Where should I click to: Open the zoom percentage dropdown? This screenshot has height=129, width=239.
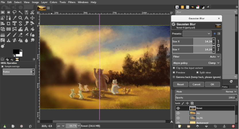[79, 126]
